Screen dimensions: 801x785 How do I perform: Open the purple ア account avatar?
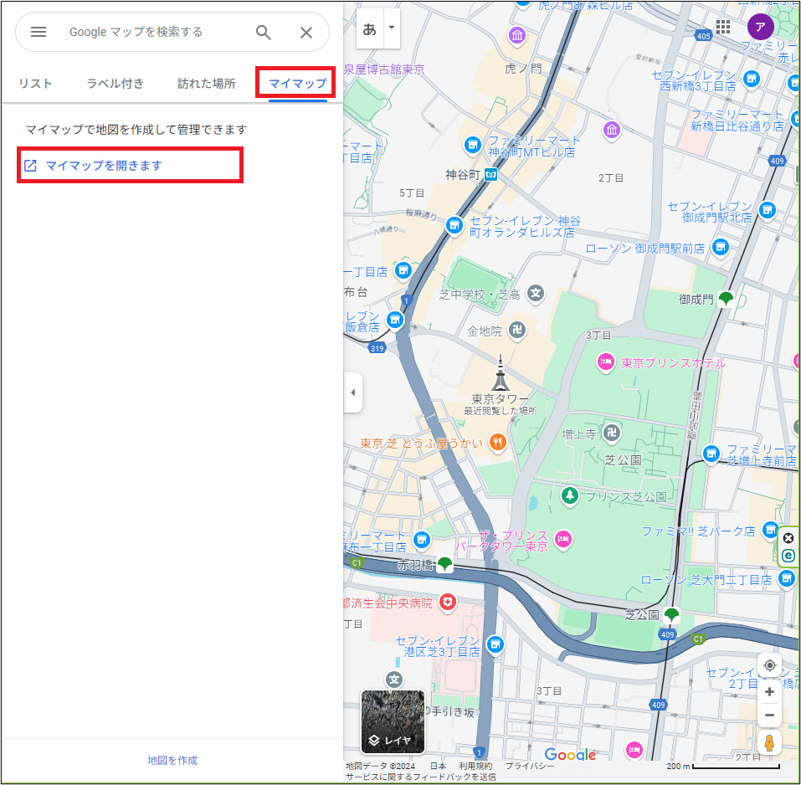pyautogui.click(x=760, y=27)
